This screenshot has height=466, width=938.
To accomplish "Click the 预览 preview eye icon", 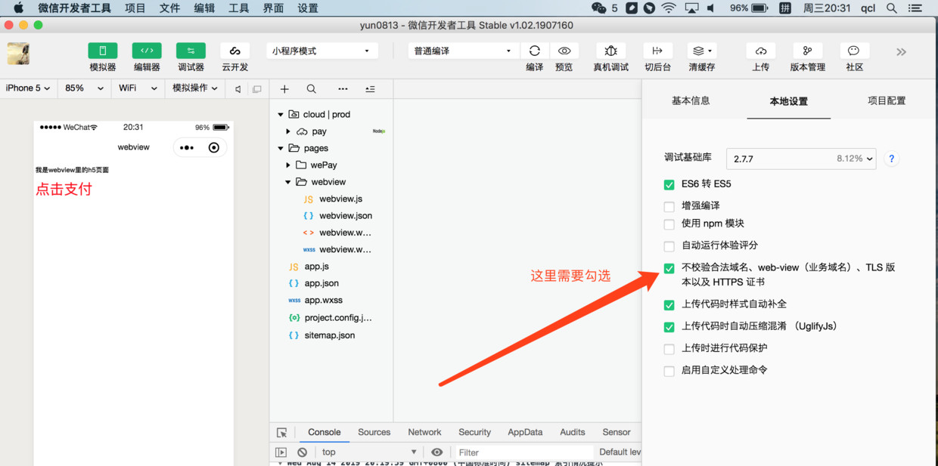I will (x=564, y=51).
